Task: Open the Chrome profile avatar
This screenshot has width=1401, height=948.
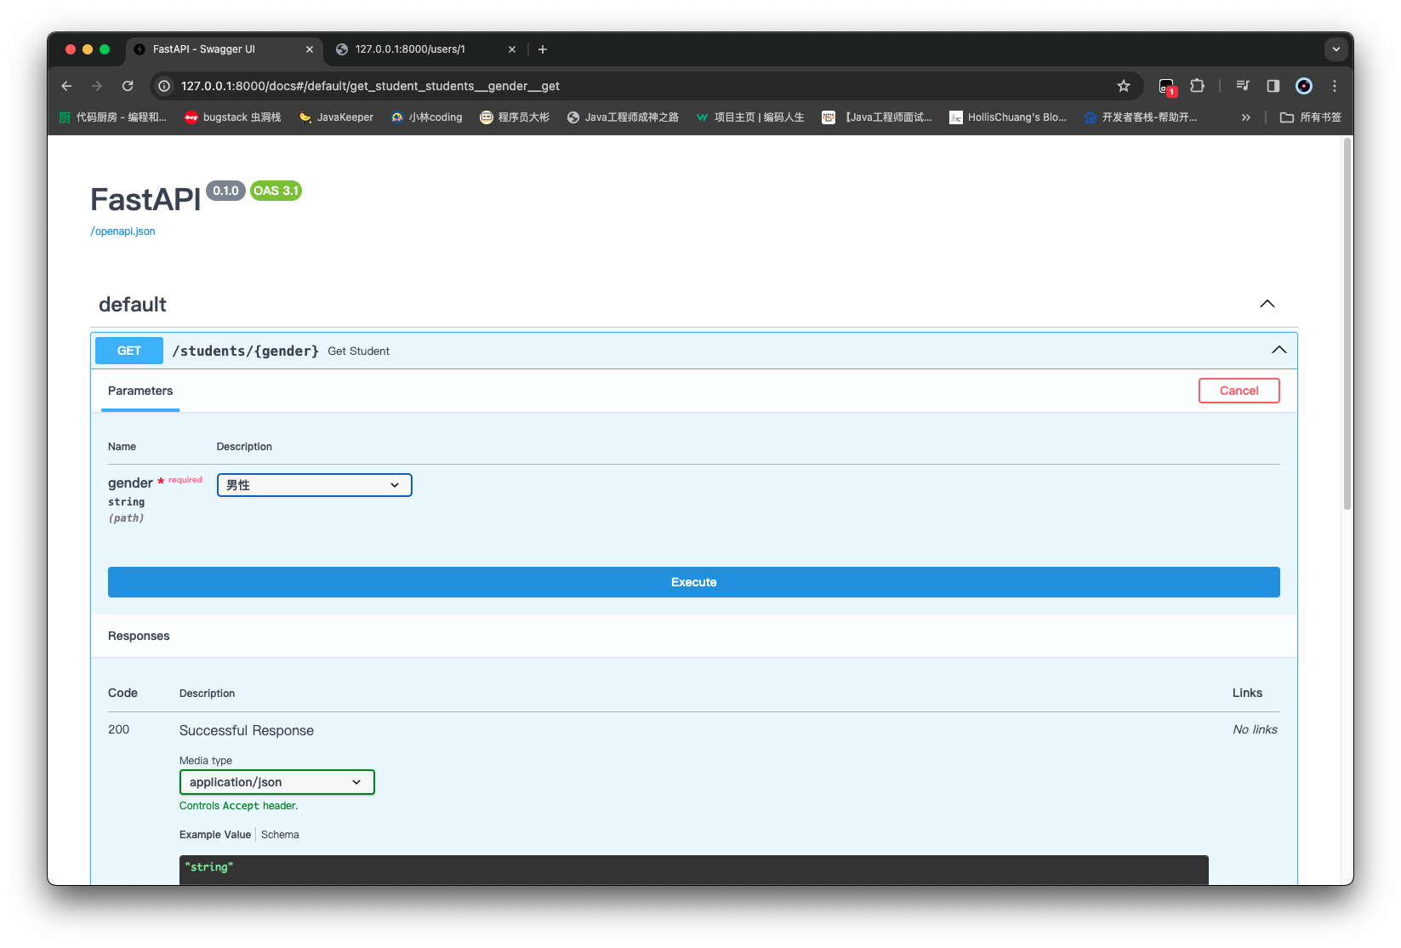Action: pos(1304,86)
